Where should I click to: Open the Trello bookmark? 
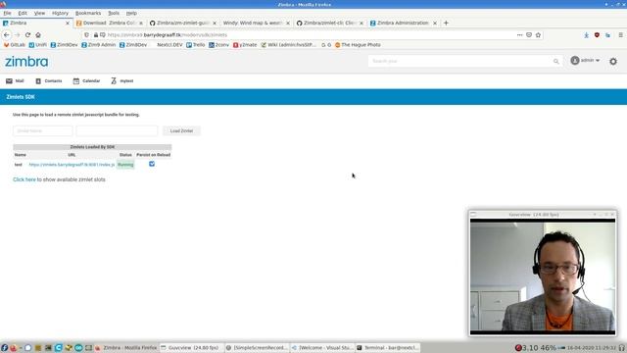coord(196,45)
